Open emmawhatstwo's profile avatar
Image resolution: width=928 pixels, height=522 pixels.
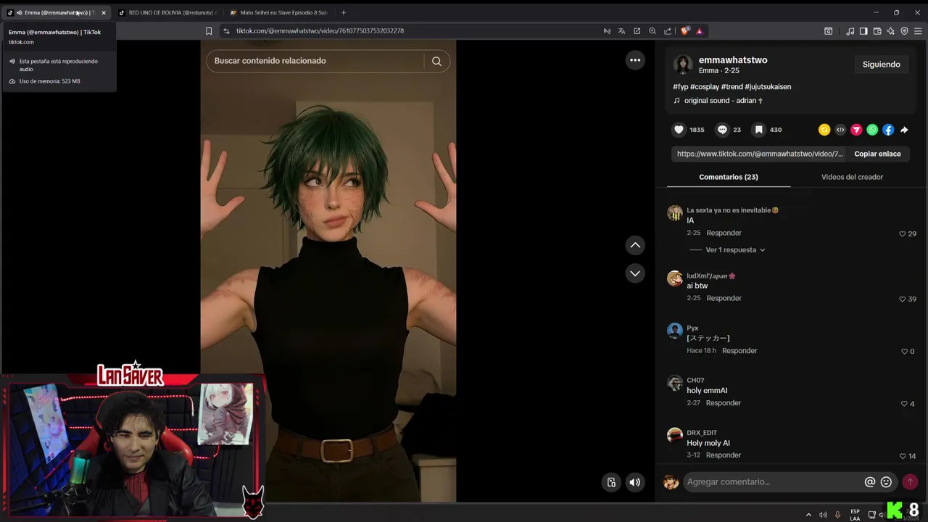682,65
